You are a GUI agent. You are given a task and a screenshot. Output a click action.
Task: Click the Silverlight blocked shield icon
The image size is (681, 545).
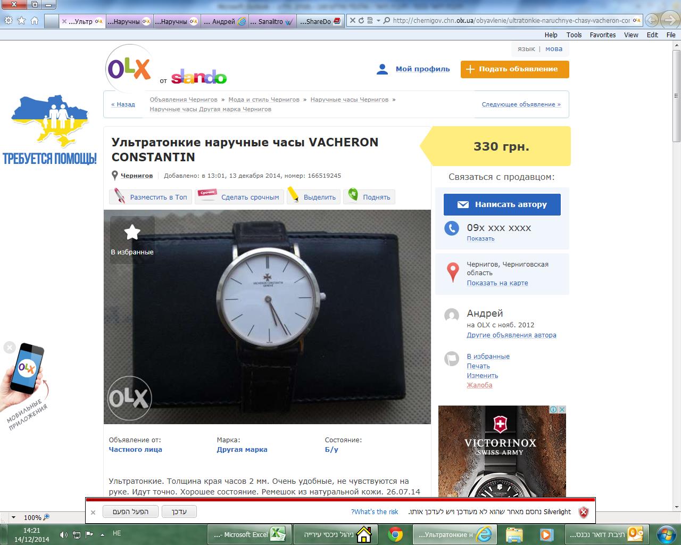(x=584, y=512)
